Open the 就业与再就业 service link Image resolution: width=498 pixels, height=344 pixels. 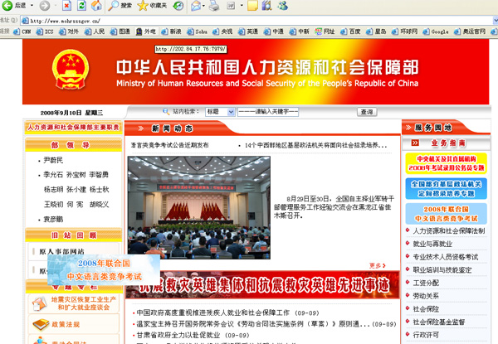pos(432,244)
